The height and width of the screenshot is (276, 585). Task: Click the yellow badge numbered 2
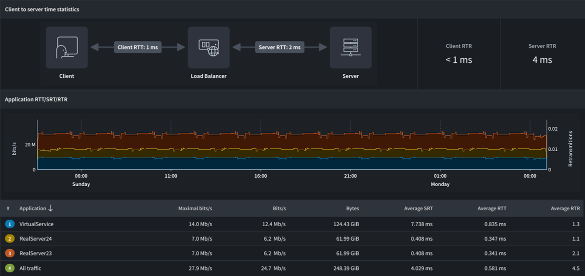tap(8, 239)
